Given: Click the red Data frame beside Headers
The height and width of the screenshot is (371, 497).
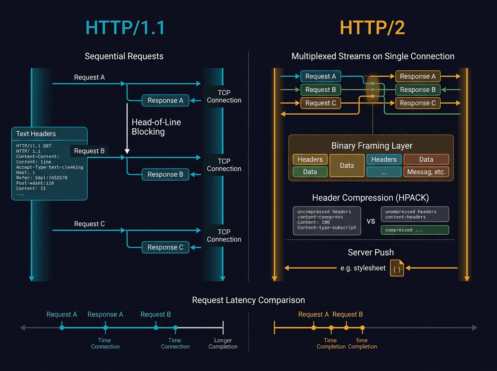Looking at the screenshot, I should (426, 159).
